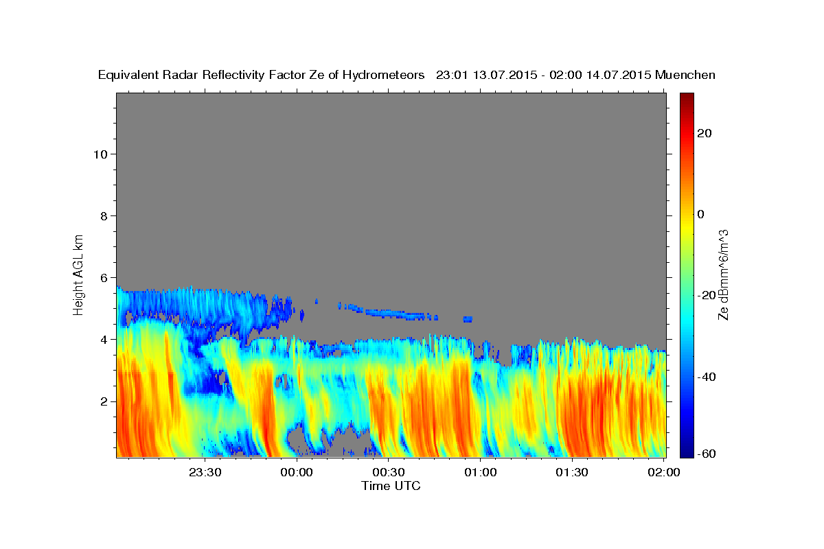Click the '00:00' time tick label

[x=297, y=472]
